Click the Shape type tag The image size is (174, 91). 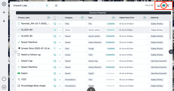[91, 86]
